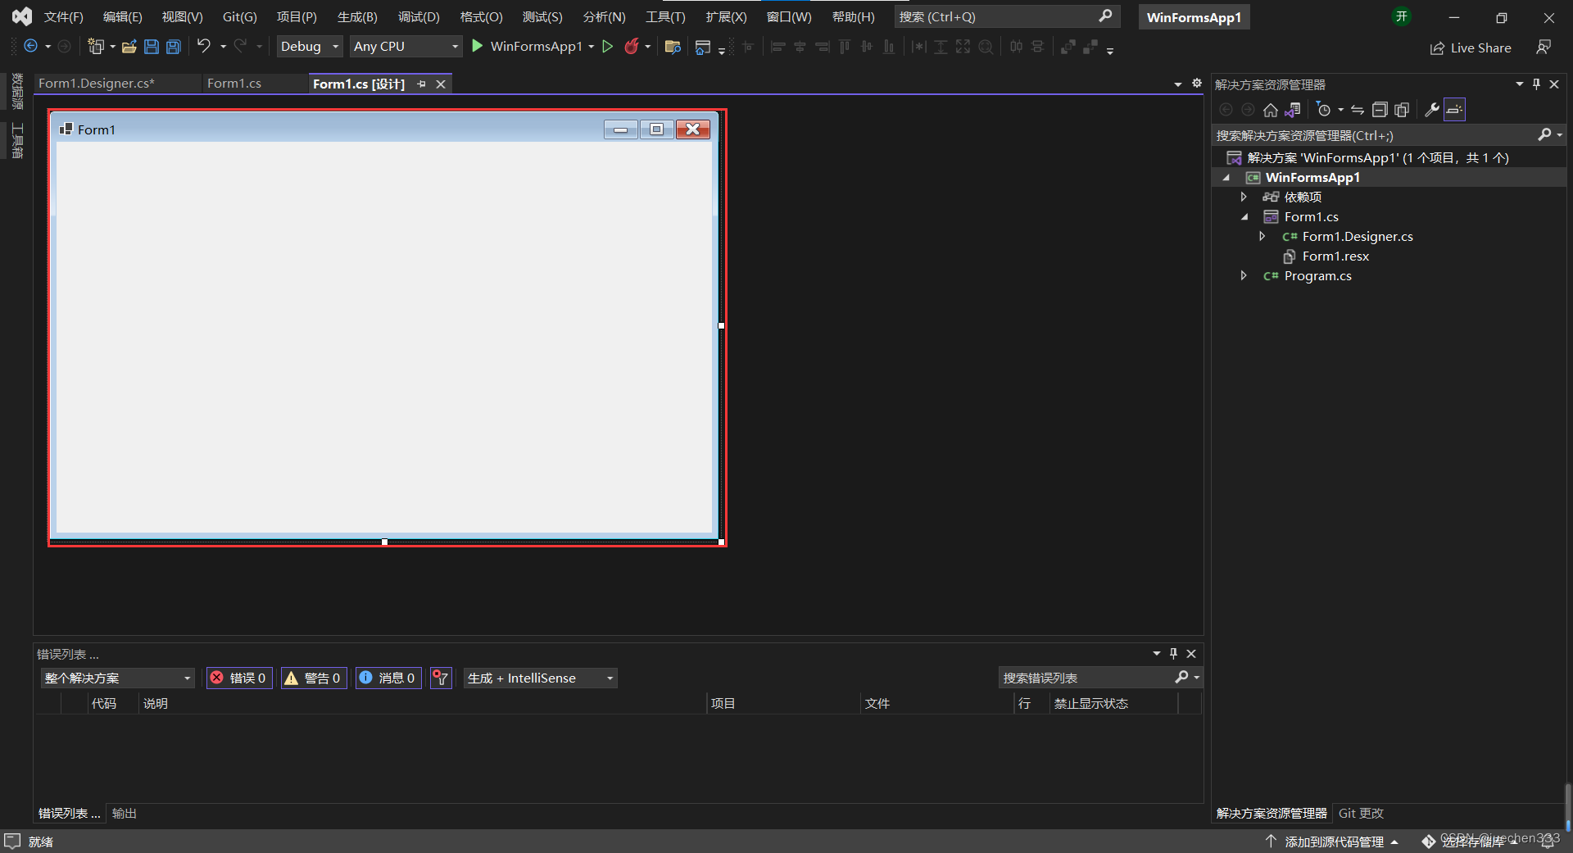Open the Debug configuration dropdown

(310, 47)
